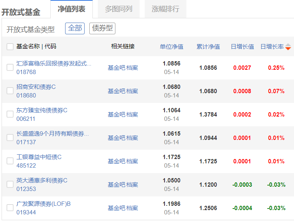The height and width of the screenshot is (221, 294).
Task: Click fund code 006211
Action: pos(26,119)
